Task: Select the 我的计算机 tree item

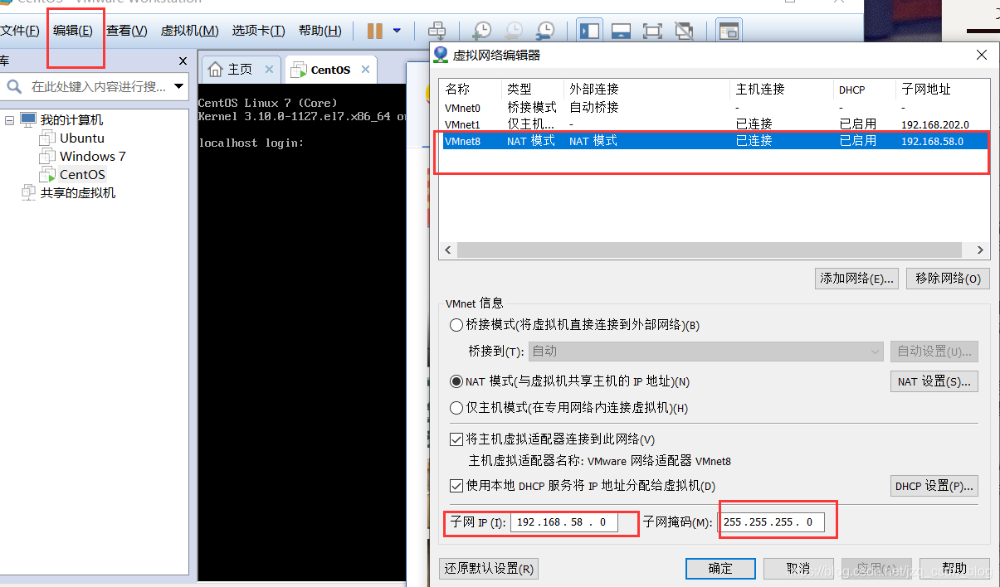Action: click(x=71, y=120)
